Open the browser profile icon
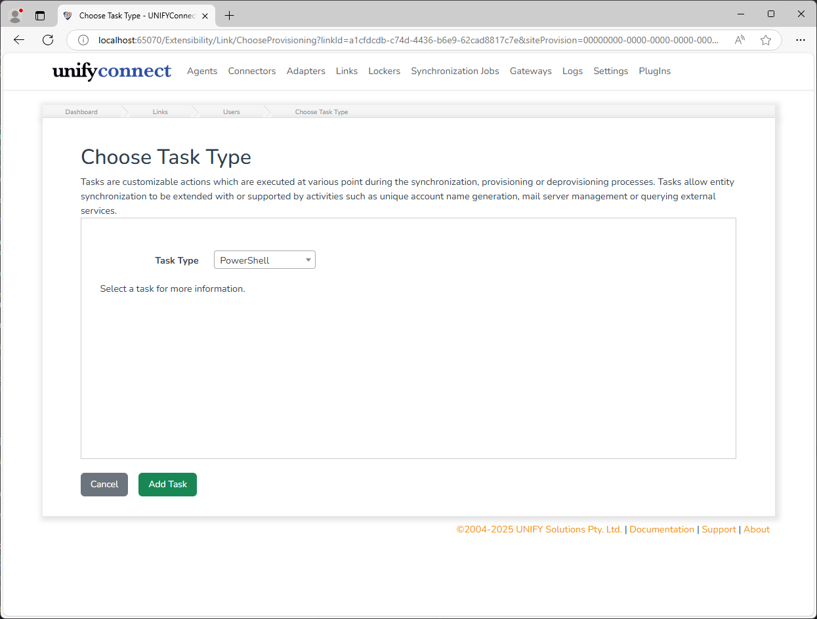Image resolution: width=817 pixels, height=619 pixels. point(16,15)
